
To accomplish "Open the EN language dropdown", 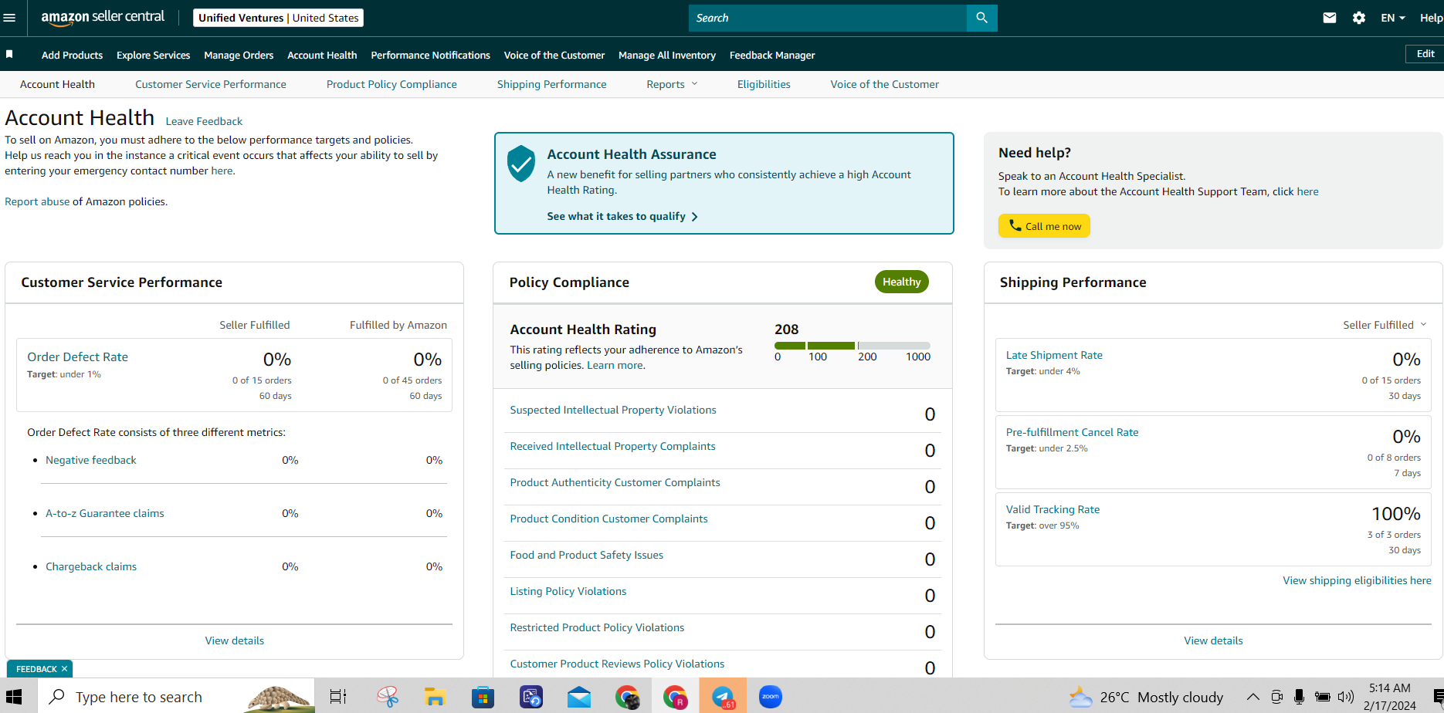I will click(x=1393, y=18).
